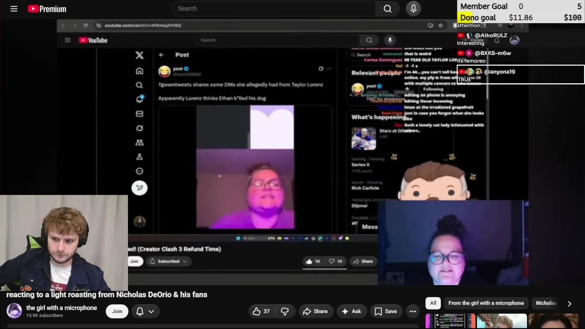The width and height of the screenshot is (585, 329).
Task: Click X More circle icon
Action: pyautogui.click(x=139, y=171)
